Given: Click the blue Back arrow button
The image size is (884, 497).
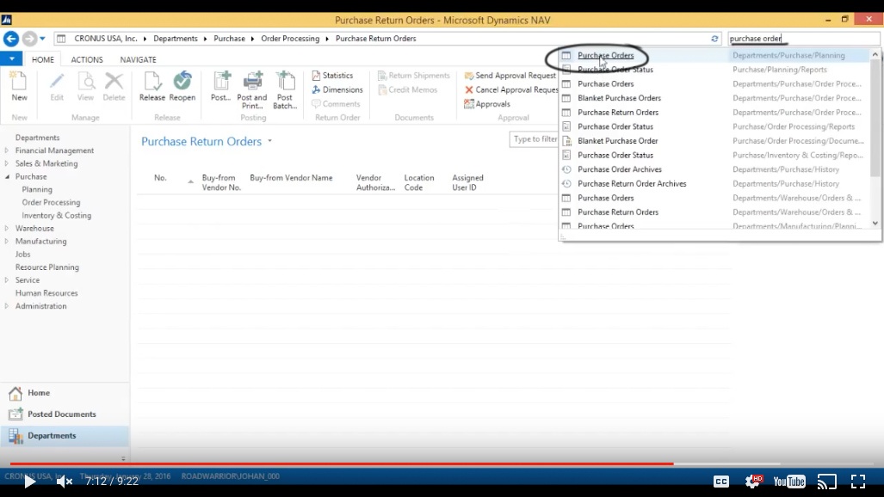Looking at the screenshot, I should coord(10,39).
